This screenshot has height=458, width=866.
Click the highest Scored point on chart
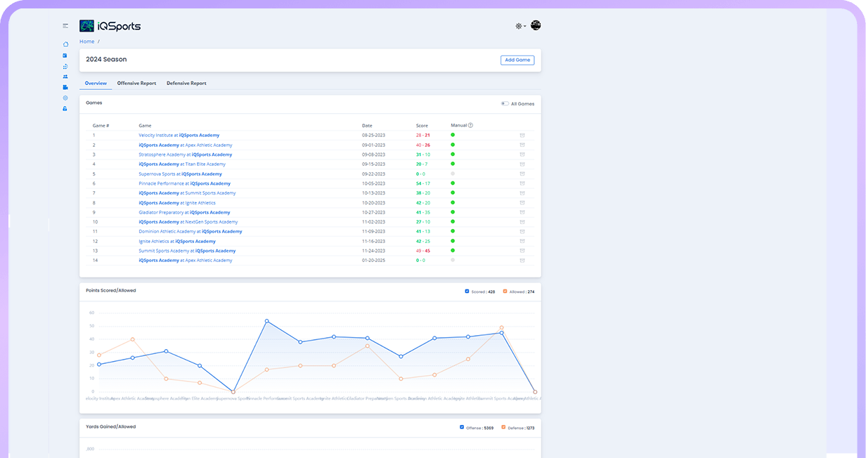pyautogui.click(x=267, y=321)
